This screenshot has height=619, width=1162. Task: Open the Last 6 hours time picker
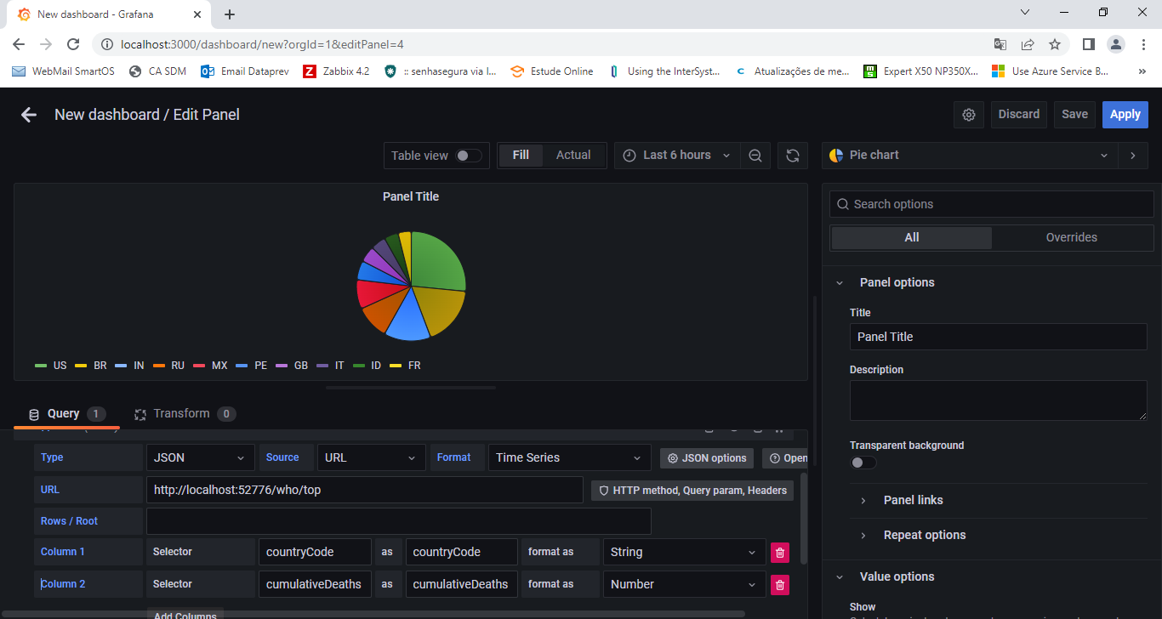pos(677,156)
